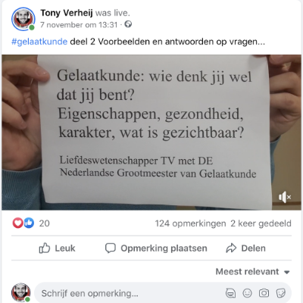Unmute the video with the speaker icon
The image size is (303, 303).
tap(285, 197)
